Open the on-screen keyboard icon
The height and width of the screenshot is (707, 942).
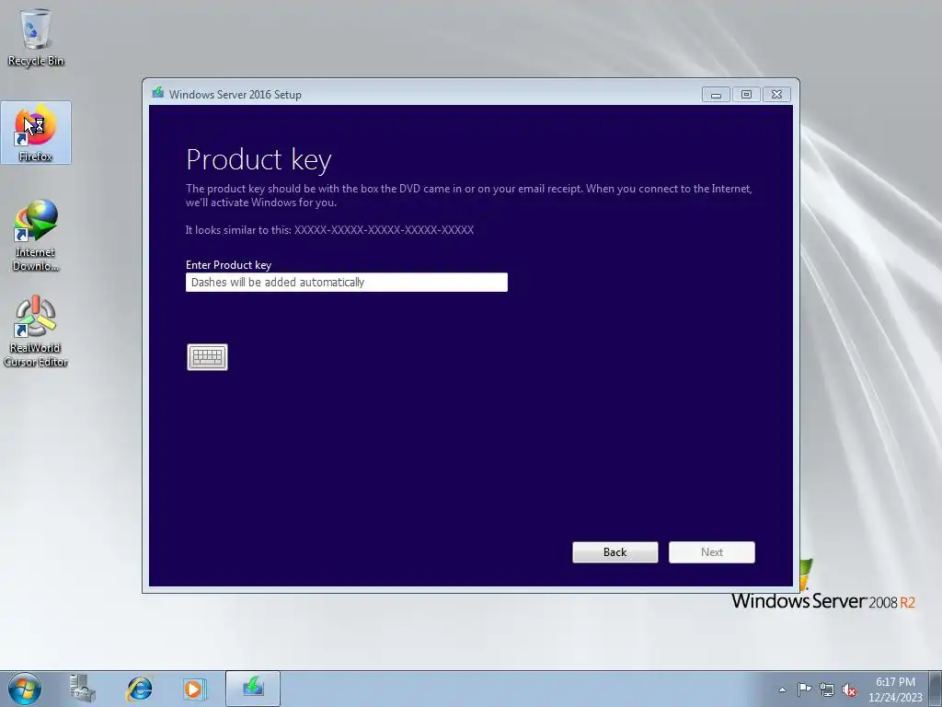tap(207, 357)
